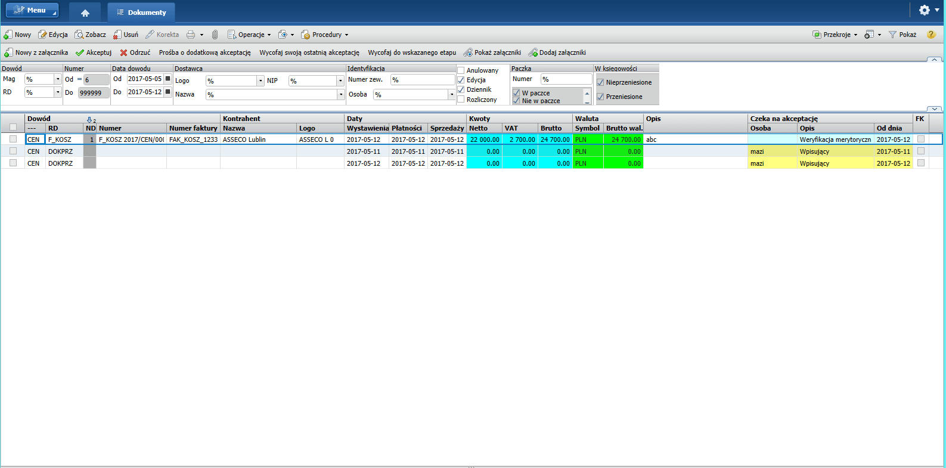Expand the Procedury dropdown menu
Image resolution: width=946 pixels, height=468 pixels.
325,35
